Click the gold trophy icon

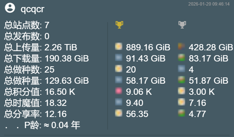(x=119, y=25)
